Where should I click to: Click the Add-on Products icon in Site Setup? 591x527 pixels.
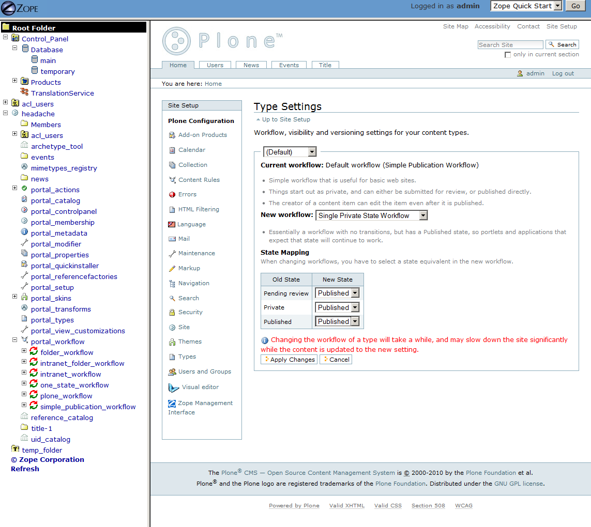coord(172,135)
